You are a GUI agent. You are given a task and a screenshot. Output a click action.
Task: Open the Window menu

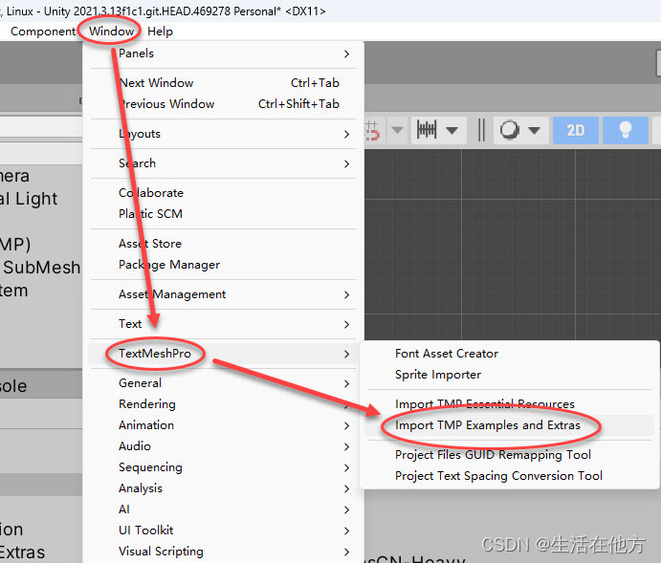[111, 32]
